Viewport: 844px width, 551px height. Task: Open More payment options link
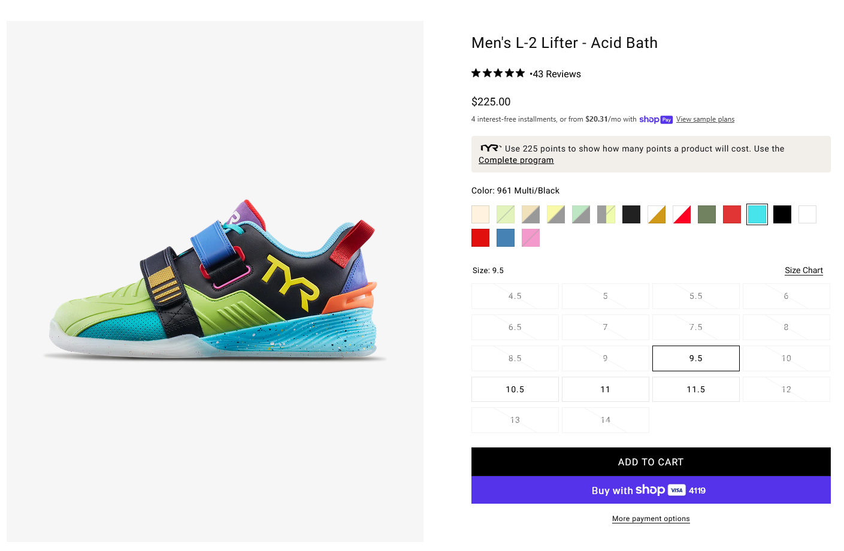(651, 519)
